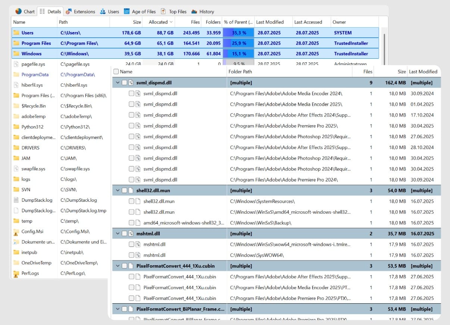Open the Top Files tab
The height and width of the screenshot is (325, 450).
174,12
